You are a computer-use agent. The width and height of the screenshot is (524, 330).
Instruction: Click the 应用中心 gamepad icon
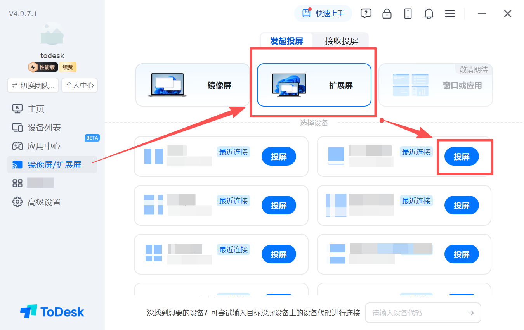click(17, 146)
